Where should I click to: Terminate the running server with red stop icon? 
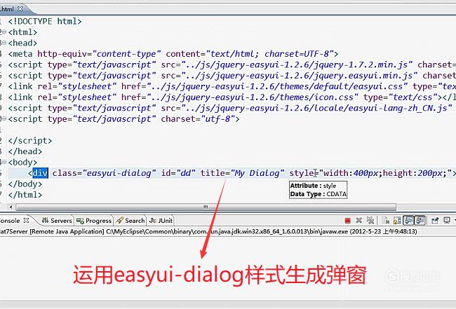tap(347, 221)
